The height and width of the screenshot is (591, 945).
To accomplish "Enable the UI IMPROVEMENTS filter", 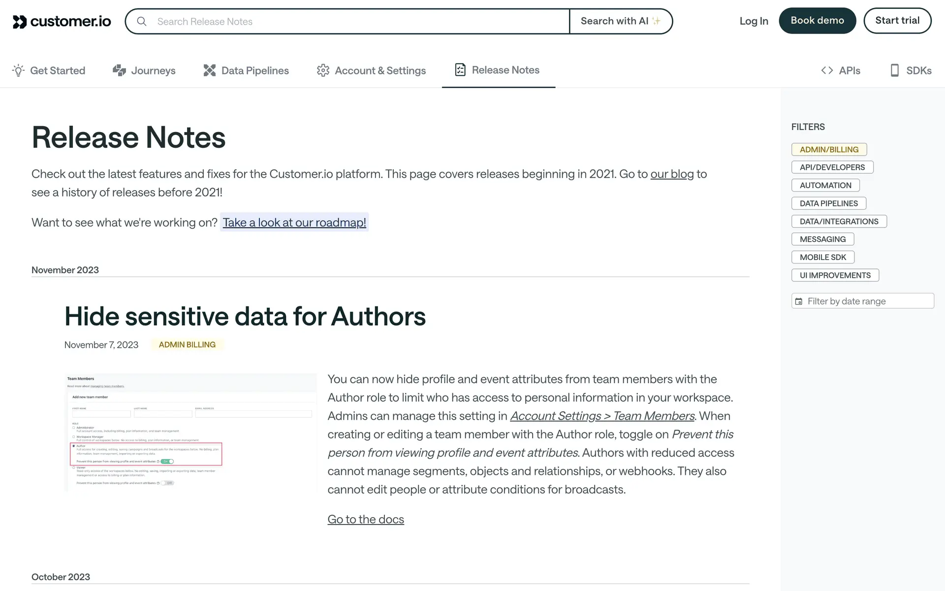I will [835, 275].
